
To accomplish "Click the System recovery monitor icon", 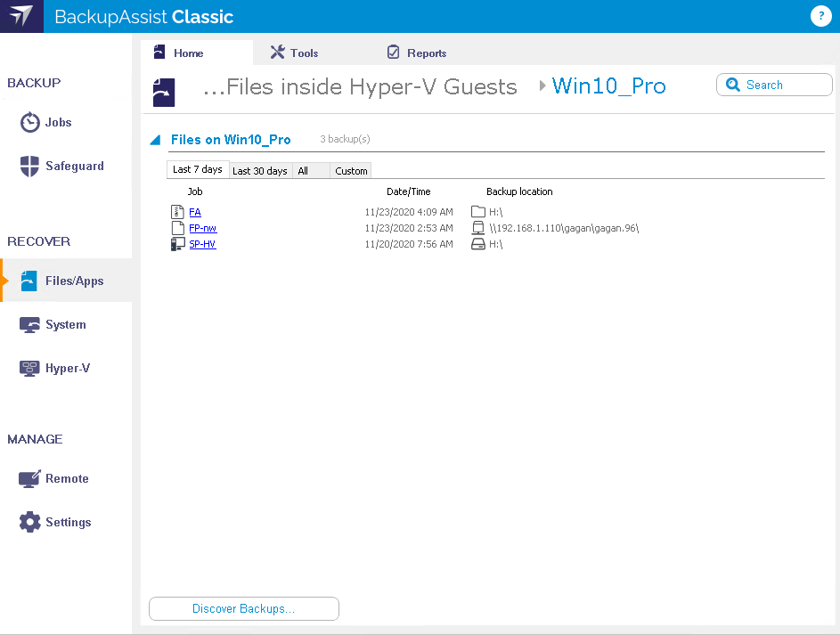I will [x=29, y=324].
